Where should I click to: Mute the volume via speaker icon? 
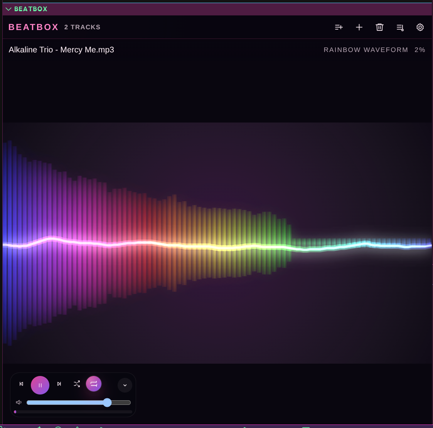[19, 402]
